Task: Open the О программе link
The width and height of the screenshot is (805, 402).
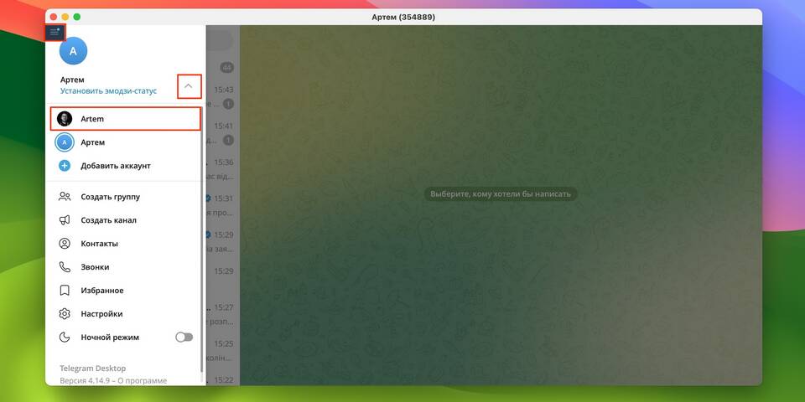Action: [146, 380]
